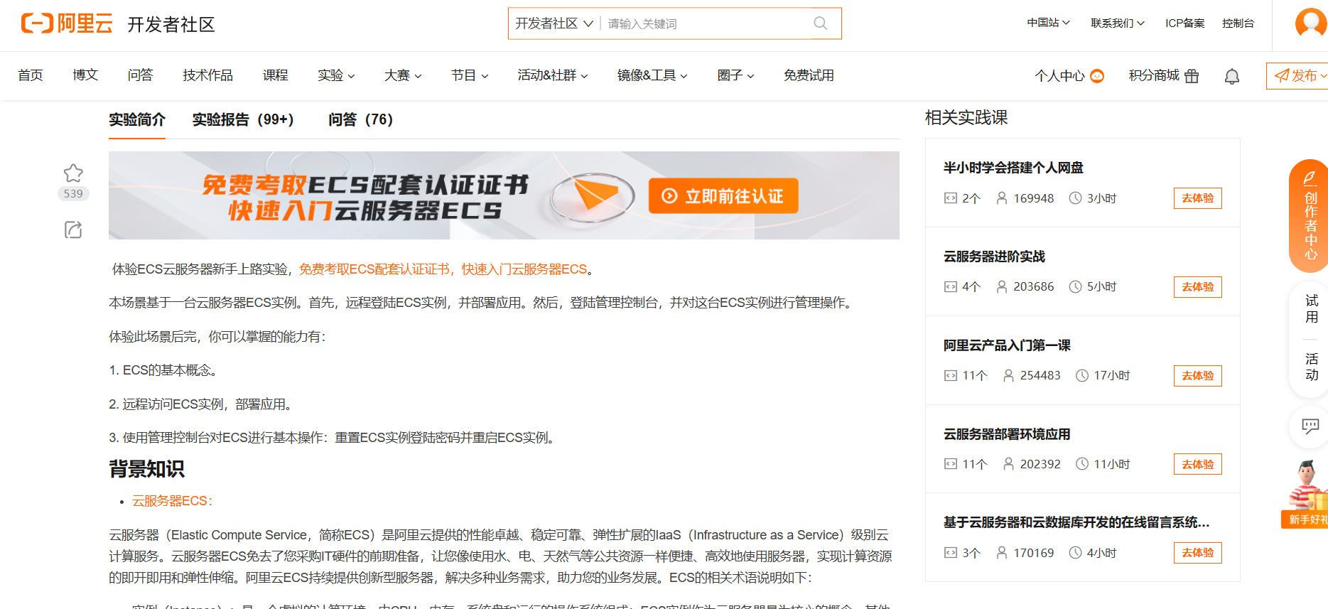The height and width of the screenshot is (609, 1328).
Task: Click the 活动 side panel button
Action: 1312,367
